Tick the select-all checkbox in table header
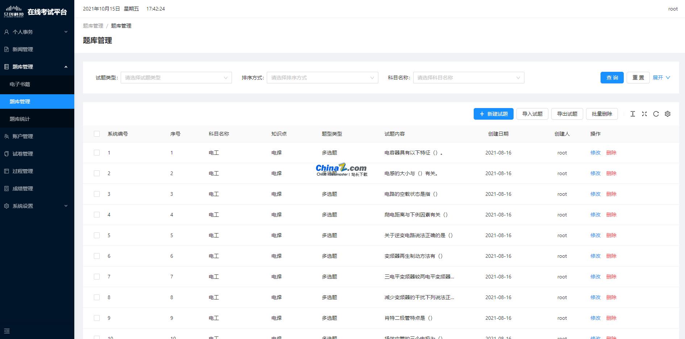This screenshot has width=685, height=339. click(97, 134)
